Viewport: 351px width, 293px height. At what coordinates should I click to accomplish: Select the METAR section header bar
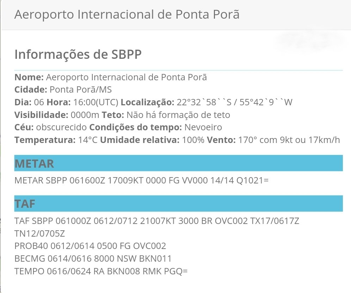coord(178,163)
